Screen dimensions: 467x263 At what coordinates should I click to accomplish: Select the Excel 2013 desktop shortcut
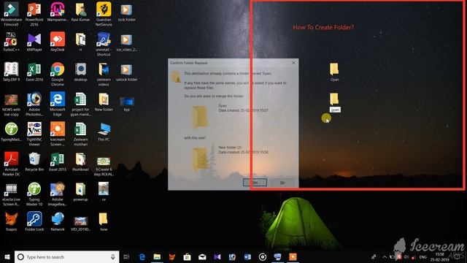[x=58, y=161]
